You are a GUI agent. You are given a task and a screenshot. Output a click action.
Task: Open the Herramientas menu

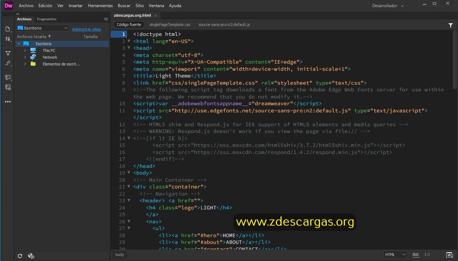(x=100, y=6)
